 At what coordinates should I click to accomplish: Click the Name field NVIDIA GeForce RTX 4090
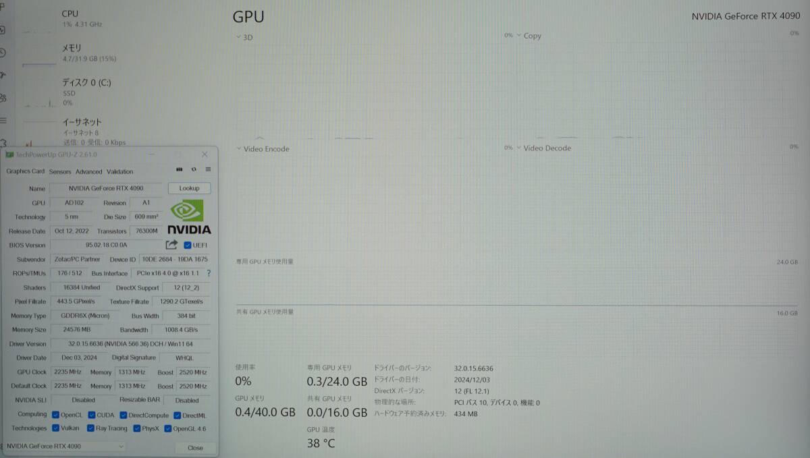click(x=106, y=189)
